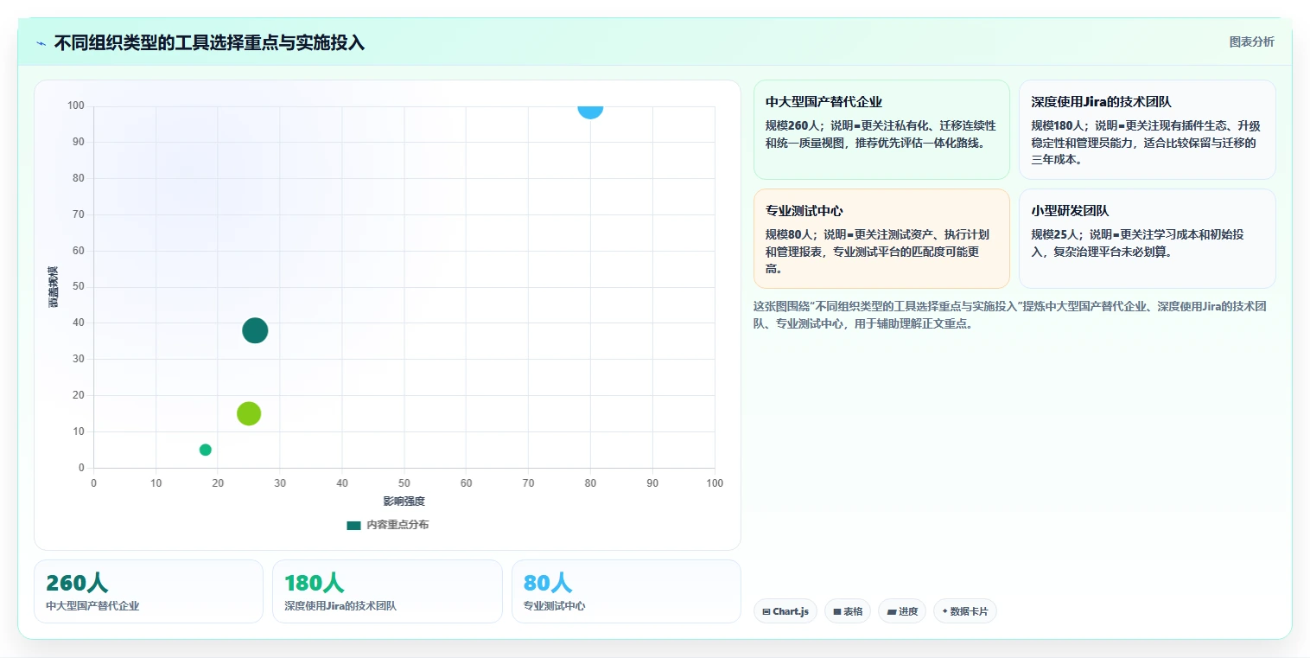Click the lime green bubble near 15
Viewport: 1310px width, 658px height.
249,413
